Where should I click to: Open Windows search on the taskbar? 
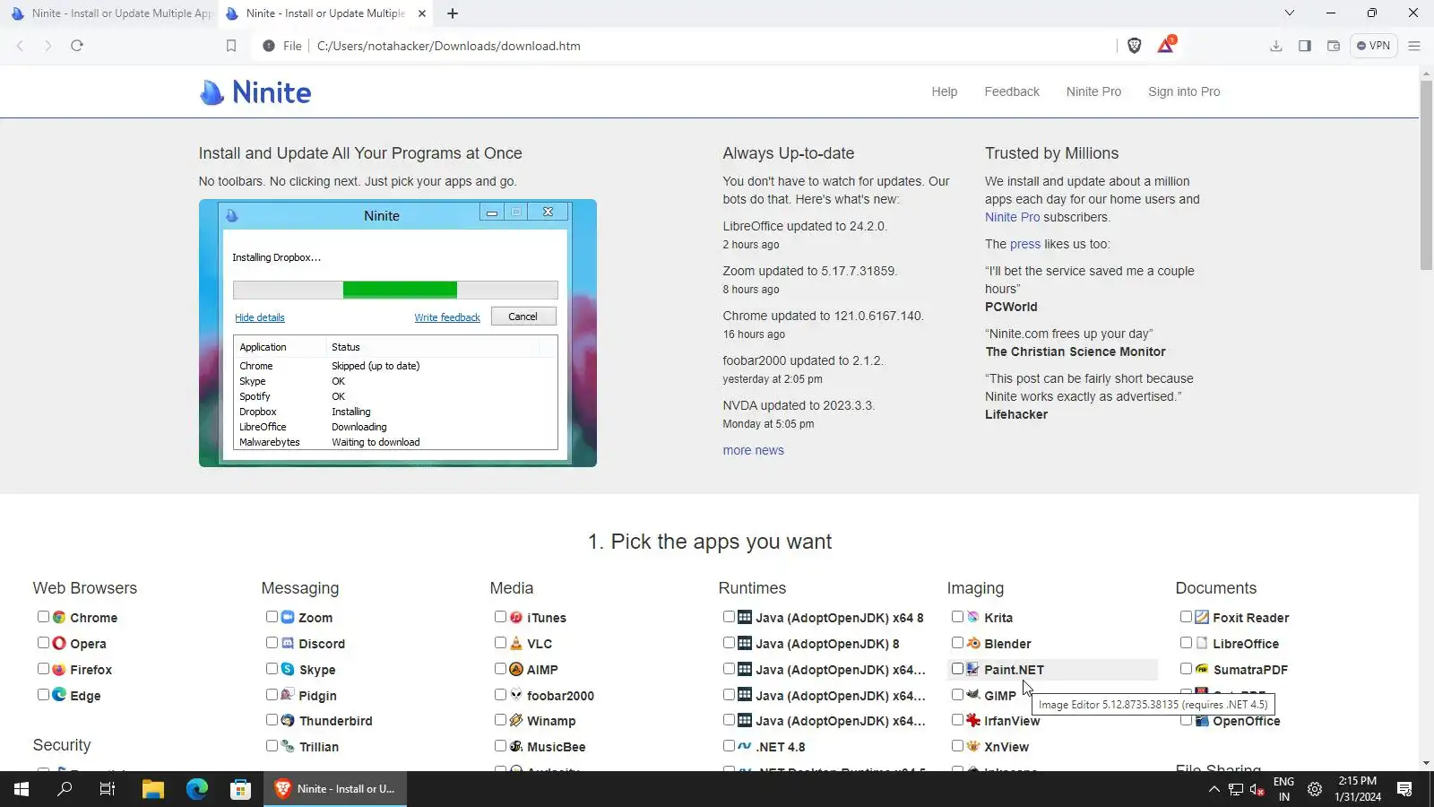click(x=65, y=789)
